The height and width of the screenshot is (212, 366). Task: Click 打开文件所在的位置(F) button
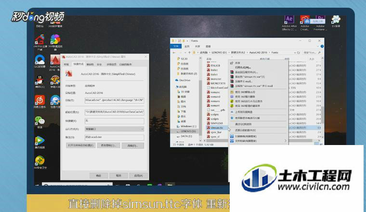(x=80, y=146)
